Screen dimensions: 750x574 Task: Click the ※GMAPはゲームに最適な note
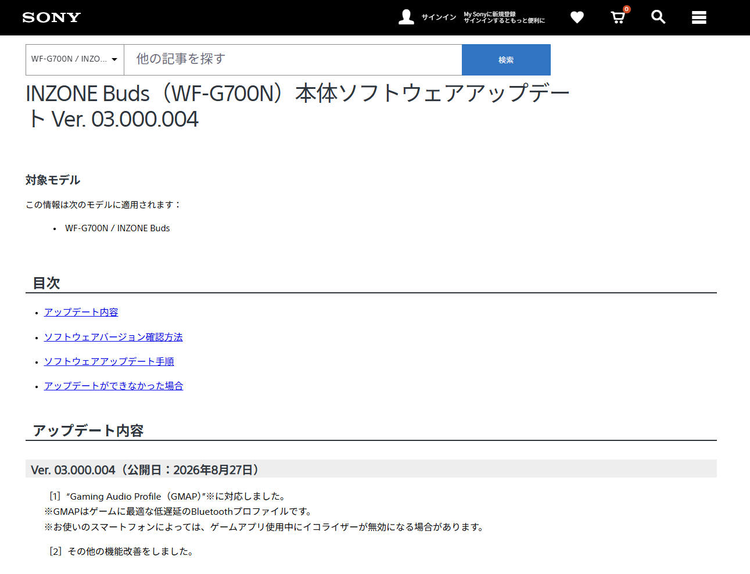point(180,511)
